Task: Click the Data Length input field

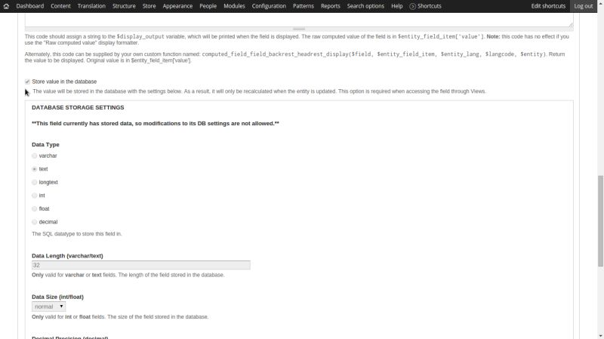Action: tap(141, 265)
